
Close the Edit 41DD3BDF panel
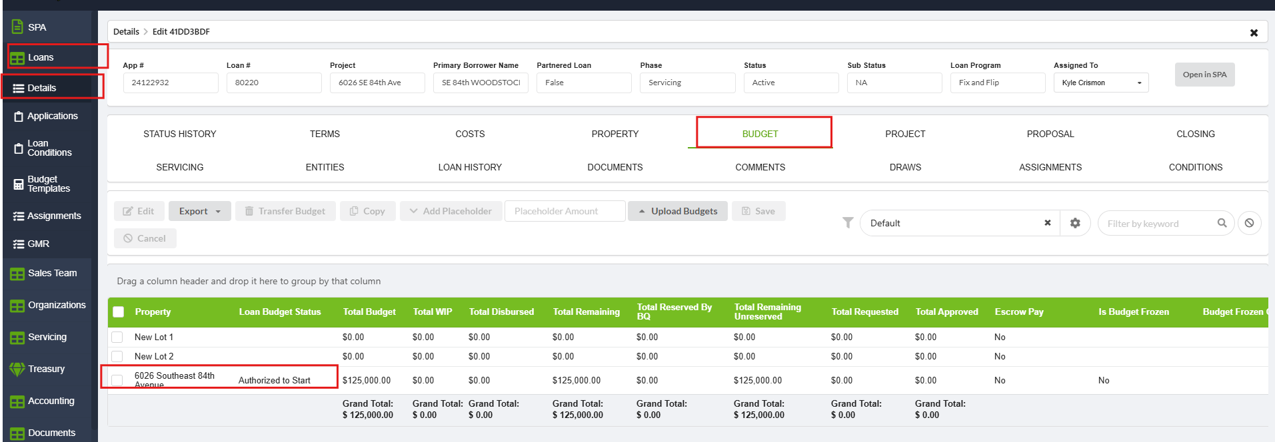click(x=1254, y=33)
